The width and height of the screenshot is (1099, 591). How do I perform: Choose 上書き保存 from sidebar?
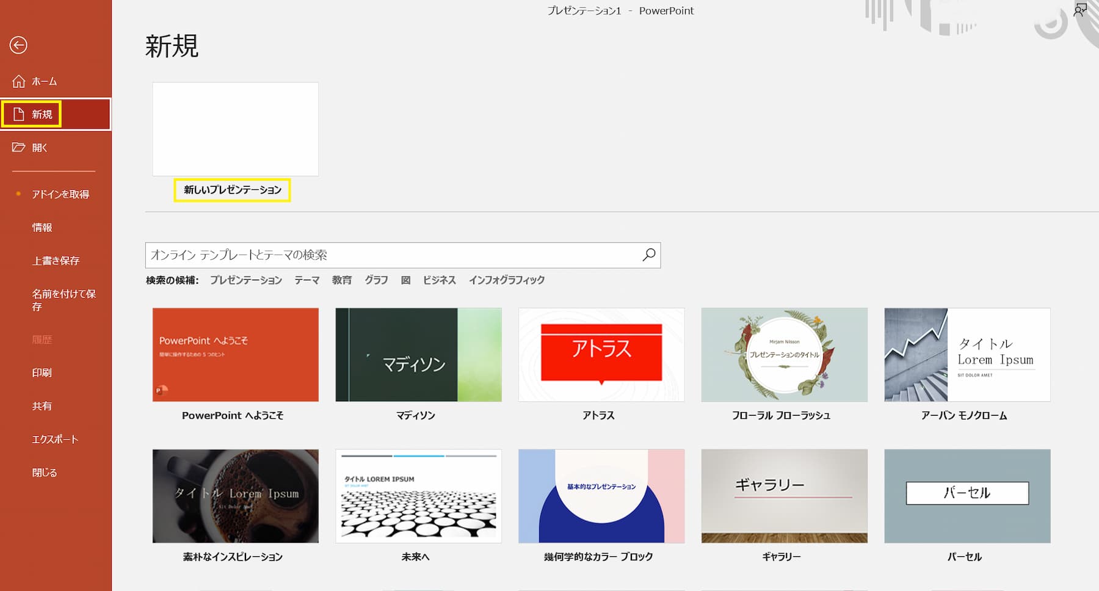pyautogui.click(x=56, y=261)
